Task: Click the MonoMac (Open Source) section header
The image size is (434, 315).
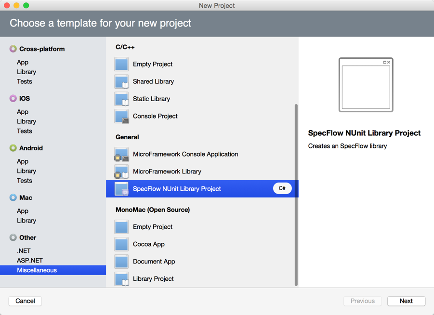Action: coord(153,210)
